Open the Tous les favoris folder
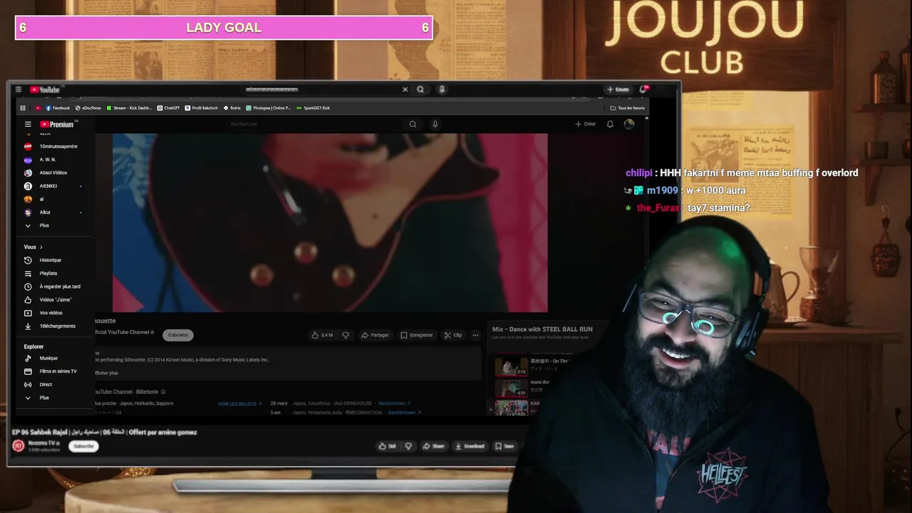 click(628, 108)
